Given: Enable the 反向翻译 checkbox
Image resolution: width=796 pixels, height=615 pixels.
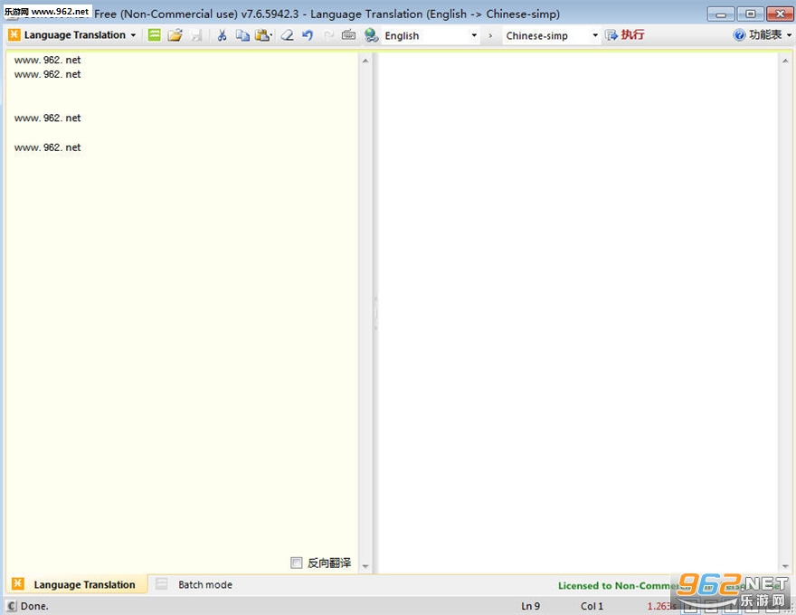Looking at the screenshot, I should click(x=297, y=563).
